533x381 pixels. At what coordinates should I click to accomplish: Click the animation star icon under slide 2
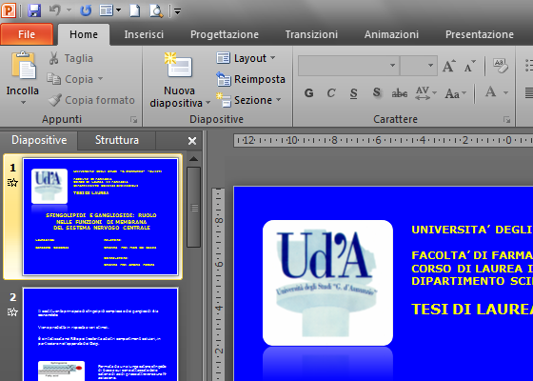[12, 312]
